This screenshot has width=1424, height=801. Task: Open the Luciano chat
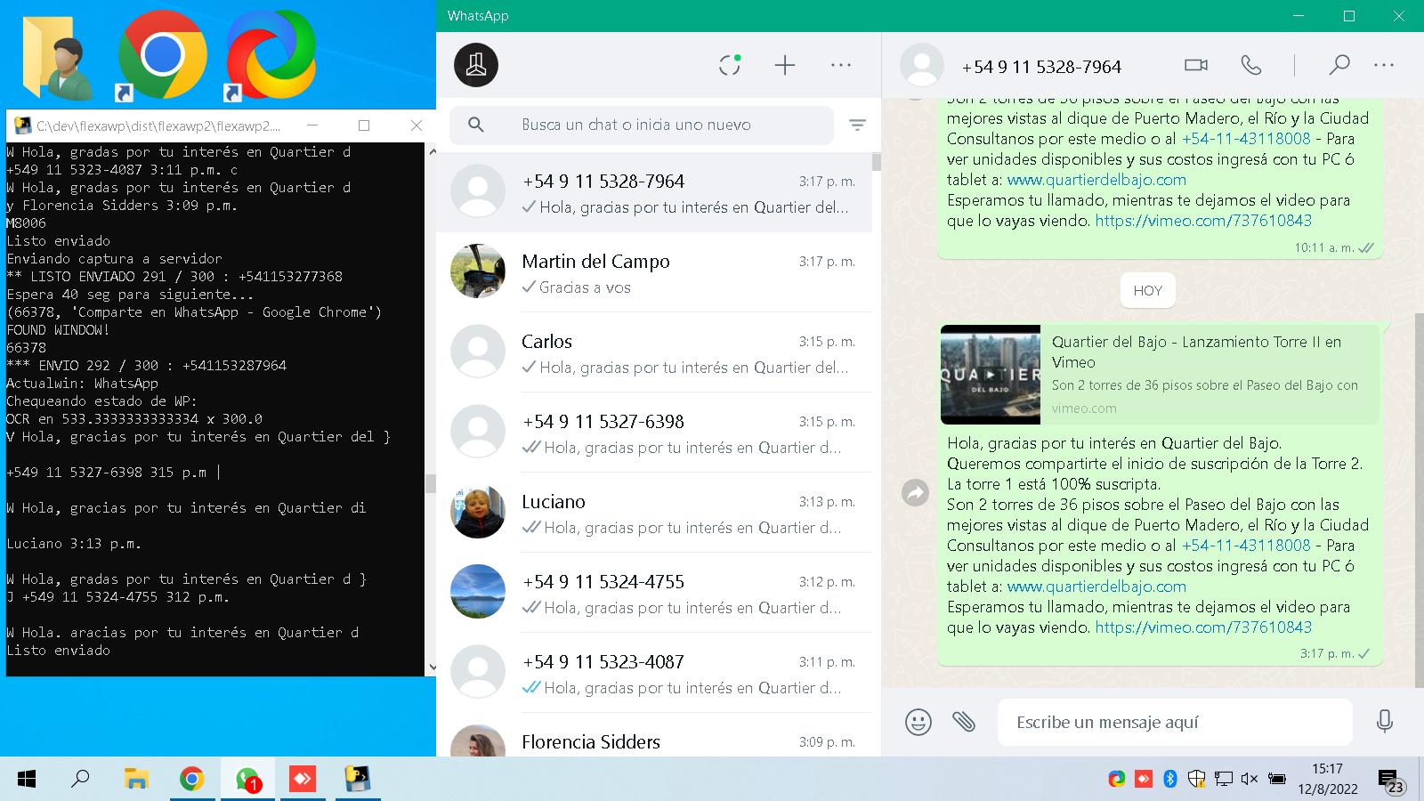653,513
